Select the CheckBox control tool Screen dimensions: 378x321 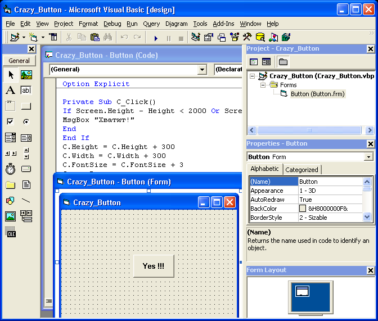10,121
